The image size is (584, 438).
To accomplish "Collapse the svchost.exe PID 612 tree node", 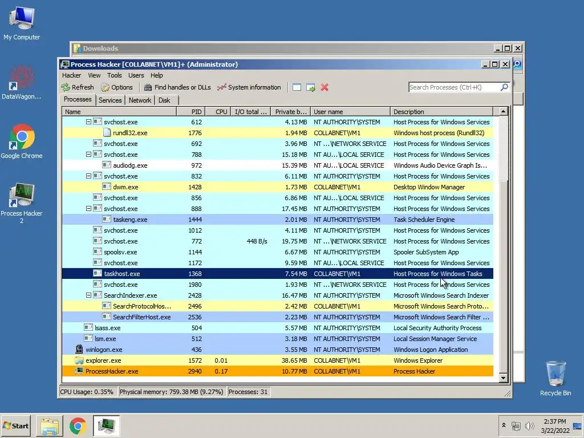I will [x=88, y=122].
